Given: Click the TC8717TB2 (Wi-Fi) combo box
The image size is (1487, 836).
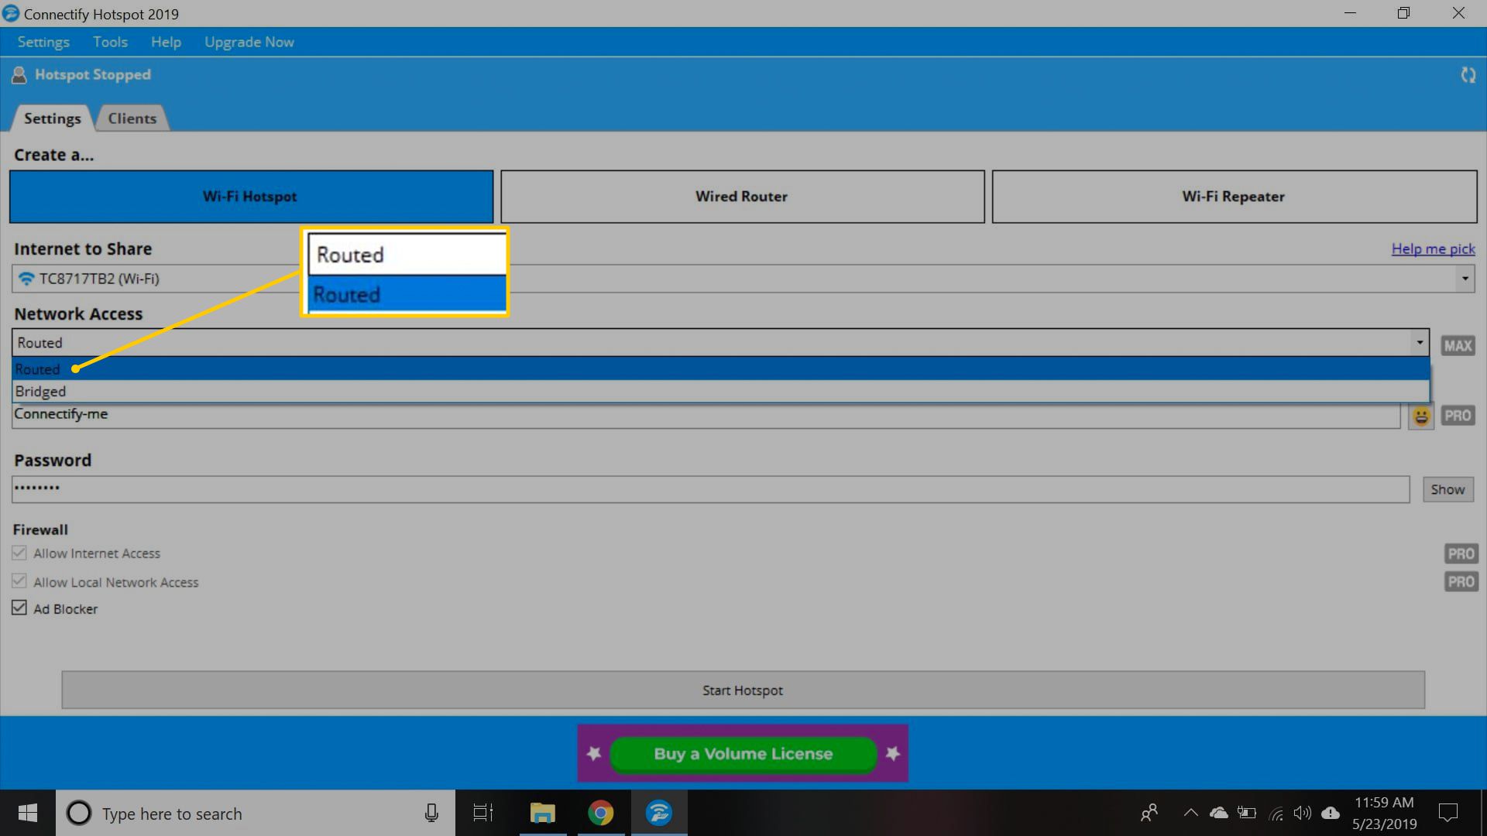Looking at the screenshot, I should pyautogui.click(x=743, y=279).
